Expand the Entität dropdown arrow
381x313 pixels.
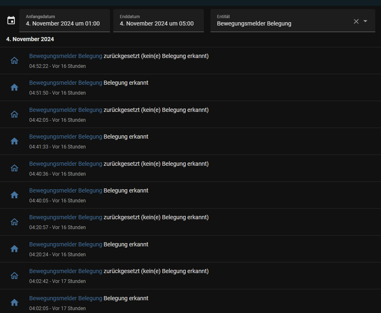tap(365, 21)
